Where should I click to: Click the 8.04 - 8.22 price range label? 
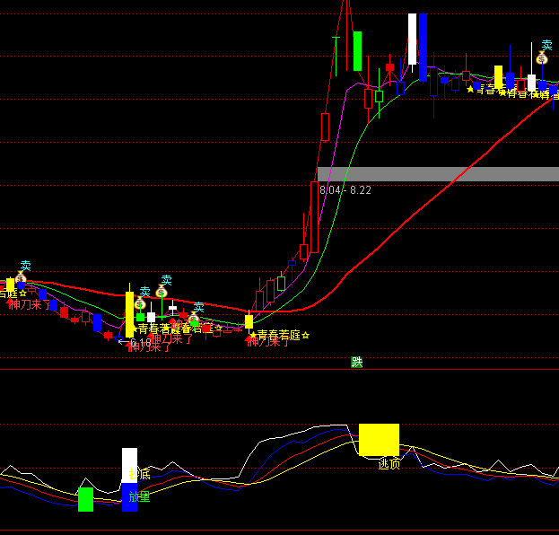(x=345, y=190)
